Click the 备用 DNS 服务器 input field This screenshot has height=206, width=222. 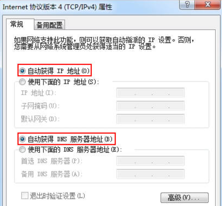point(150,174)
